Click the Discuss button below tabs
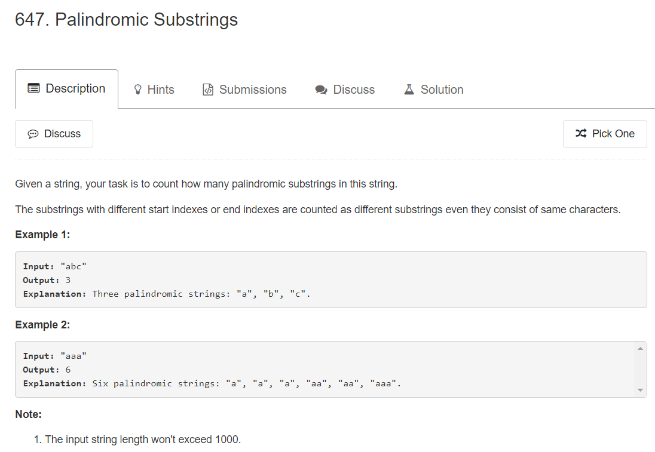The image size is (655, 452). pyautogui.click(x=54, y=134)
